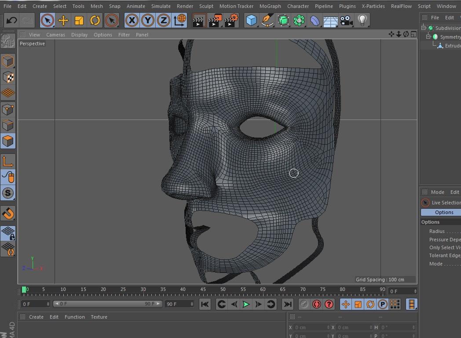Switch to Points mode
The image size is (461, 338).
[x=8, y=109]
